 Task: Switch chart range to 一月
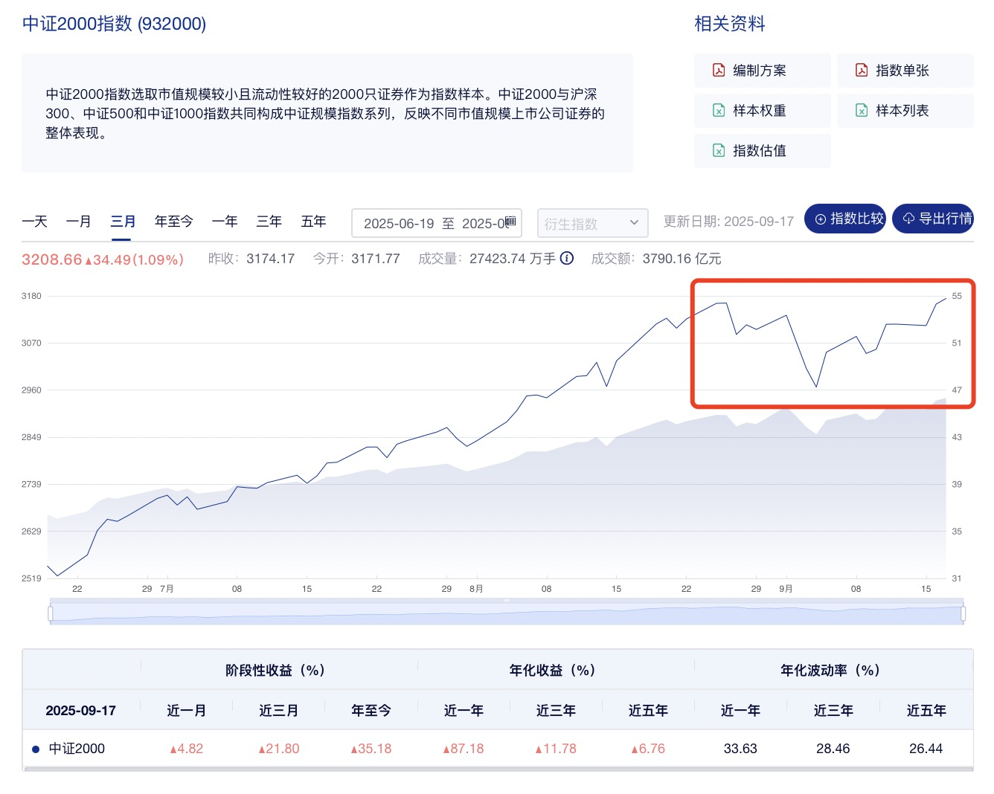tap(79, 222)
